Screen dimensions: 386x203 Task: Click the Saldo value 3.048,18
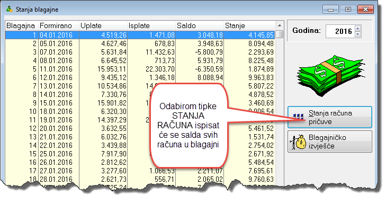click(210, 35)
